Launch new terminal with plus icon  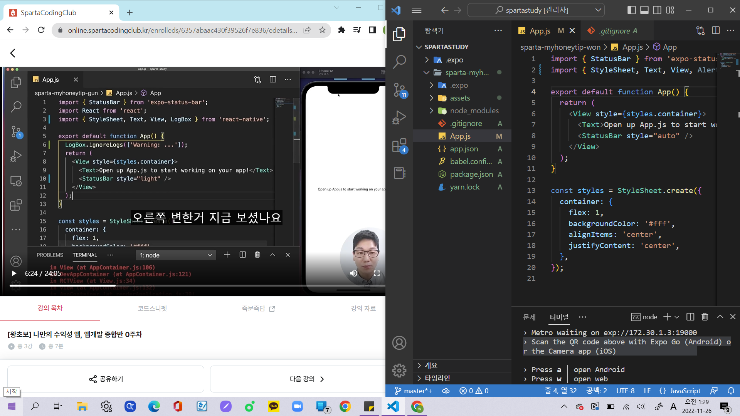pos(667,317)
